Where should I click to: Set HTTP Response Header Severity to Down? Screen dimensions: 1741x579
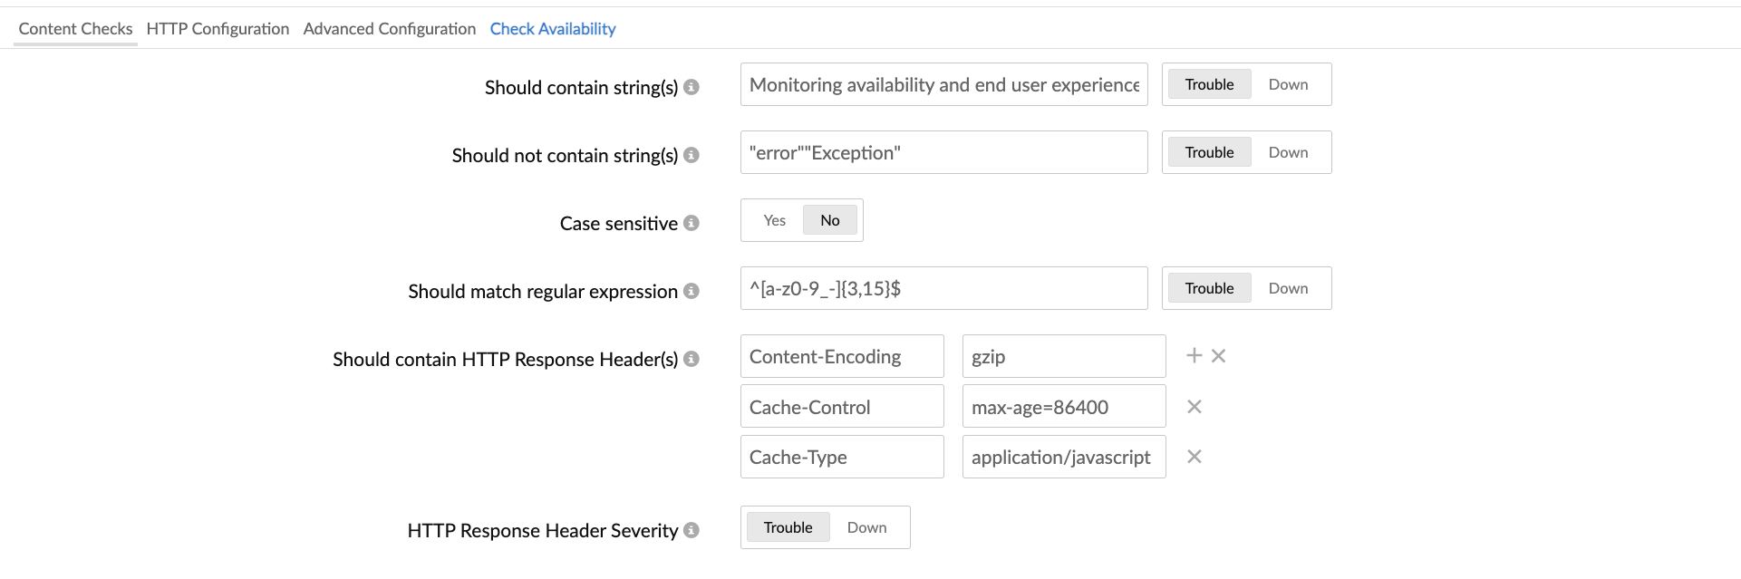tap(866, 527)
